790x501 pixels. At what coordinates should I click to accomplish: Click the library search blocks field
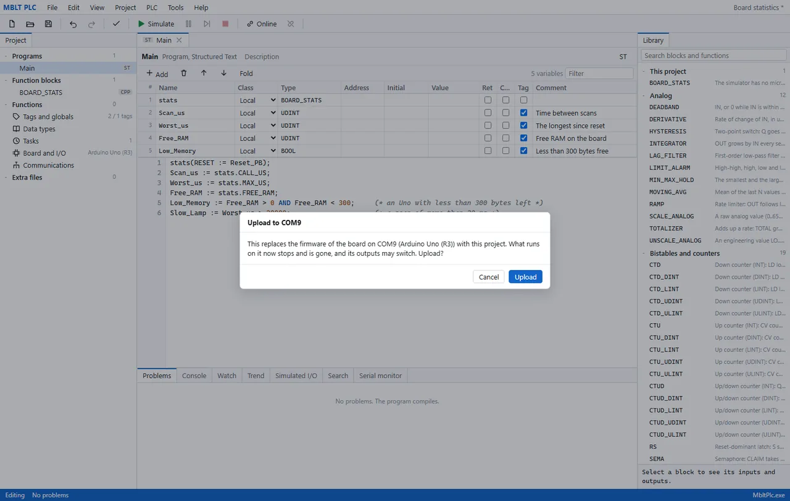coord(713,56)
